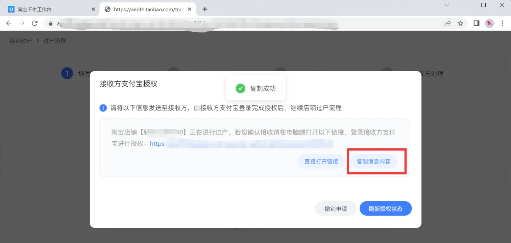This screenshot has height=243, width=511.
Task: Click the browser profile avatar icon
Action: [x=489, y=23]
